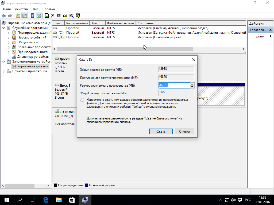274x205 pixels.
Task: Click the Сжать button in dialog
Action: pyautogui.click(x=161, y=131)
